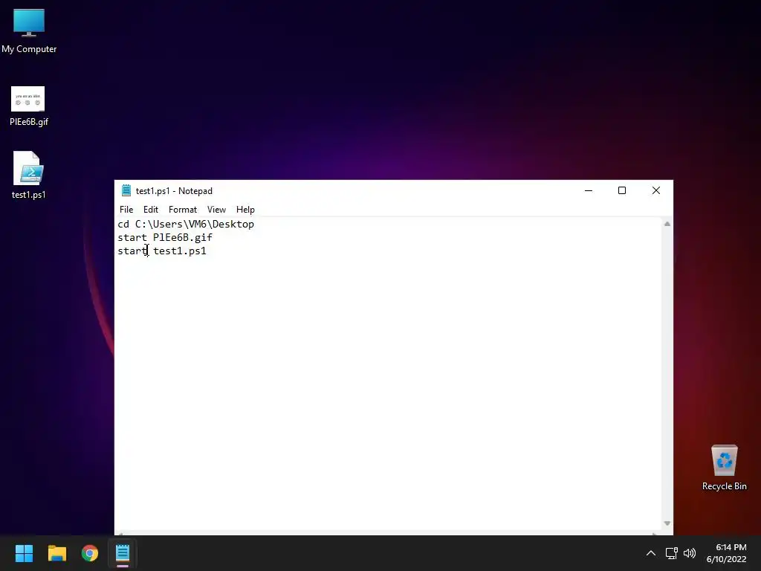The image size is (761, 571).
Task: Show hidden system tray icons
Action: (651, 553)
